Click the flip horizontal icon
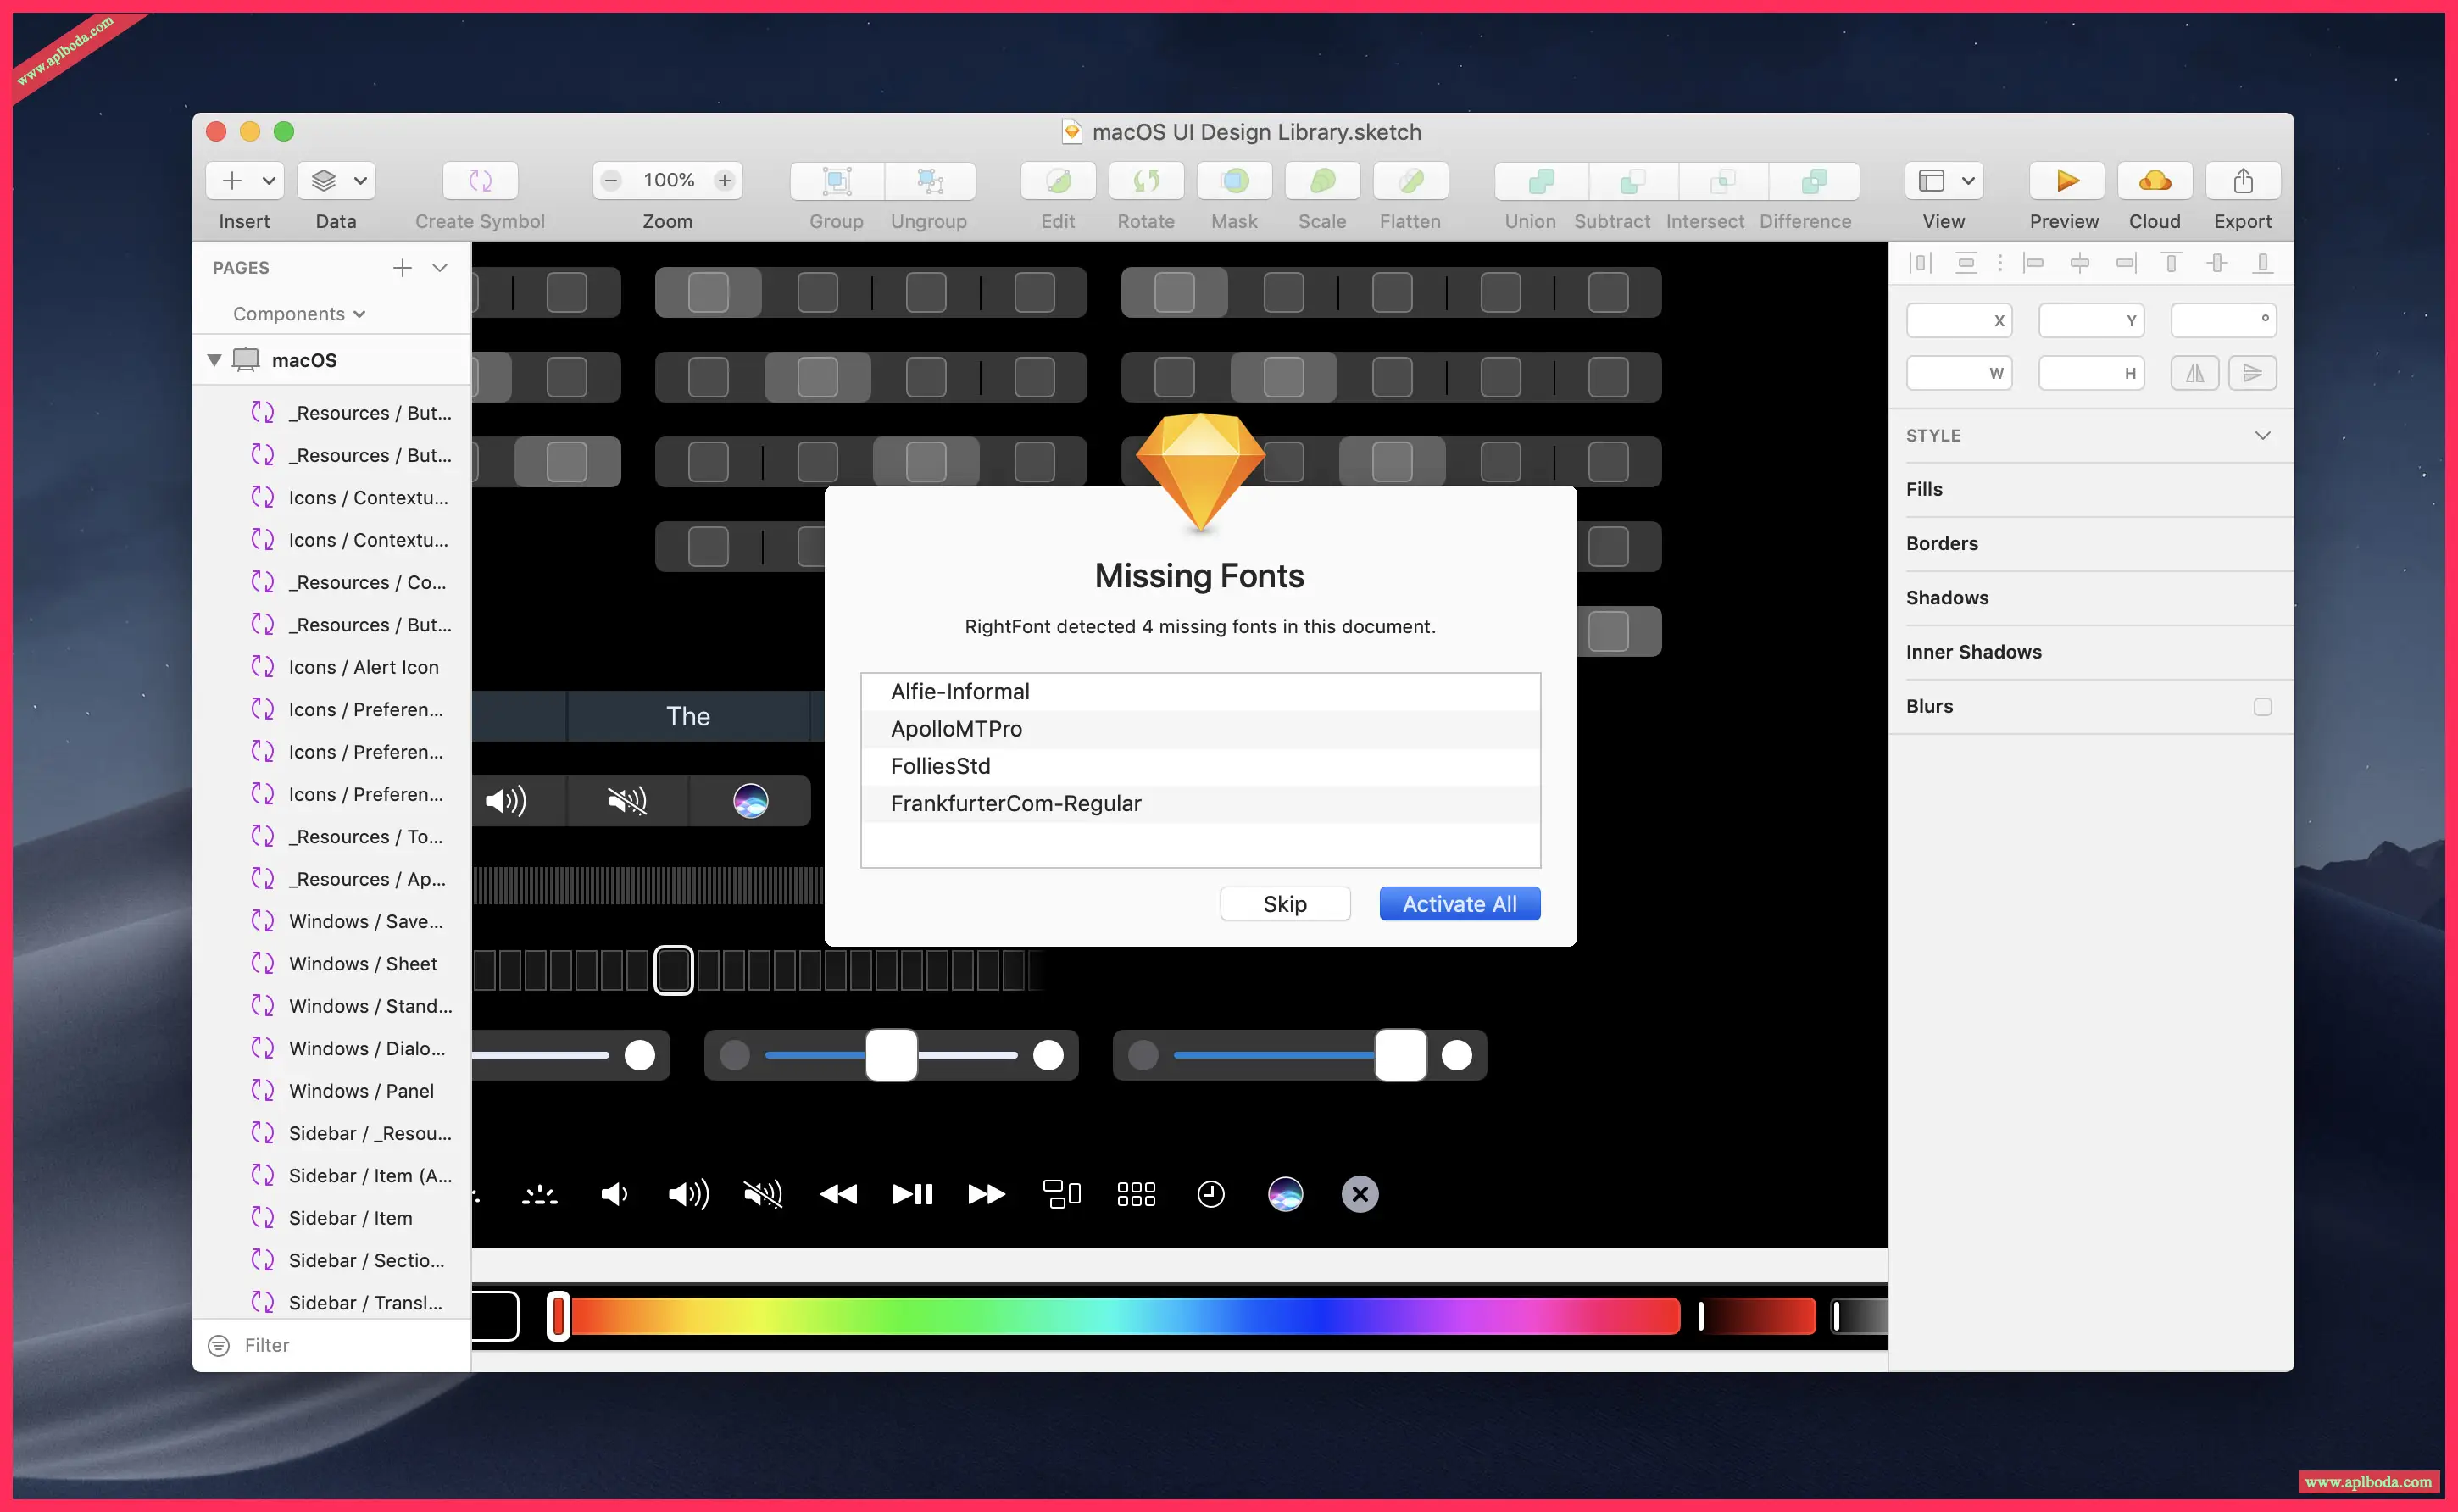The height and width of the screenshot is (1512, 2458). pyautogui.click(x=2195, y=374)
